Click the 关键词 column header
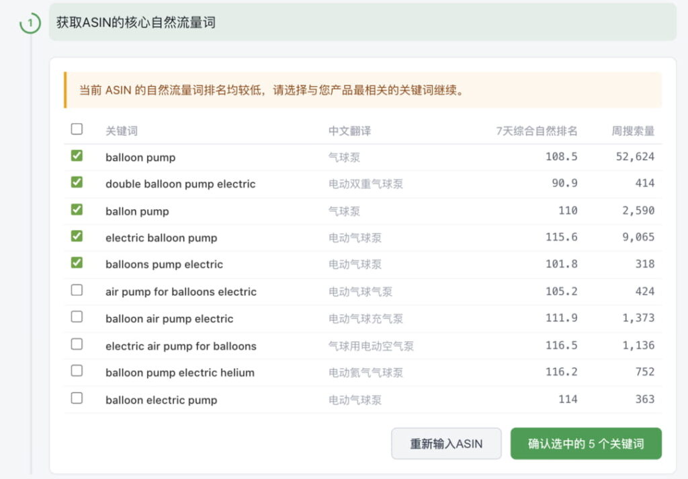 coord(122,128)
